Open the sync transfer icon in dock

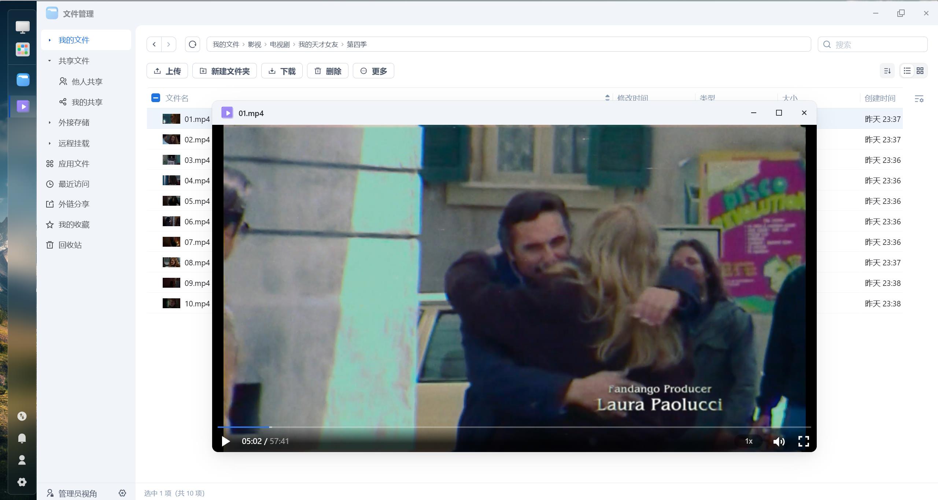[x=22, y=416]
